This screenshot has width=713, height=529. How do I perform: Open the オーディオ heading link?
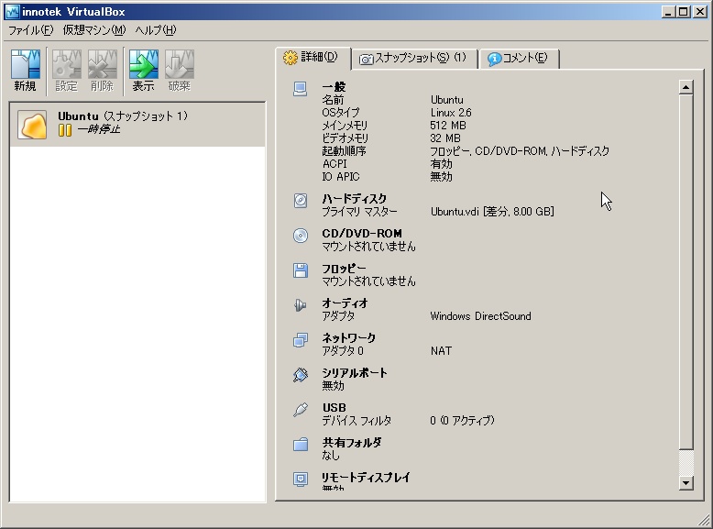345,303
